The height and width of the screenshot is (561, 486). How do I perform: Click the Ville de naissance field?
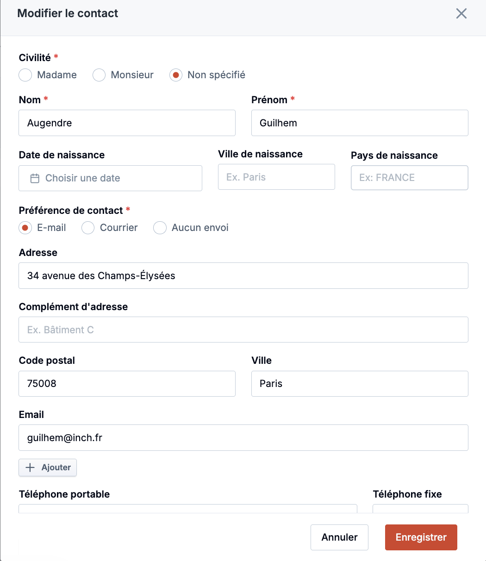coord(276,177)
